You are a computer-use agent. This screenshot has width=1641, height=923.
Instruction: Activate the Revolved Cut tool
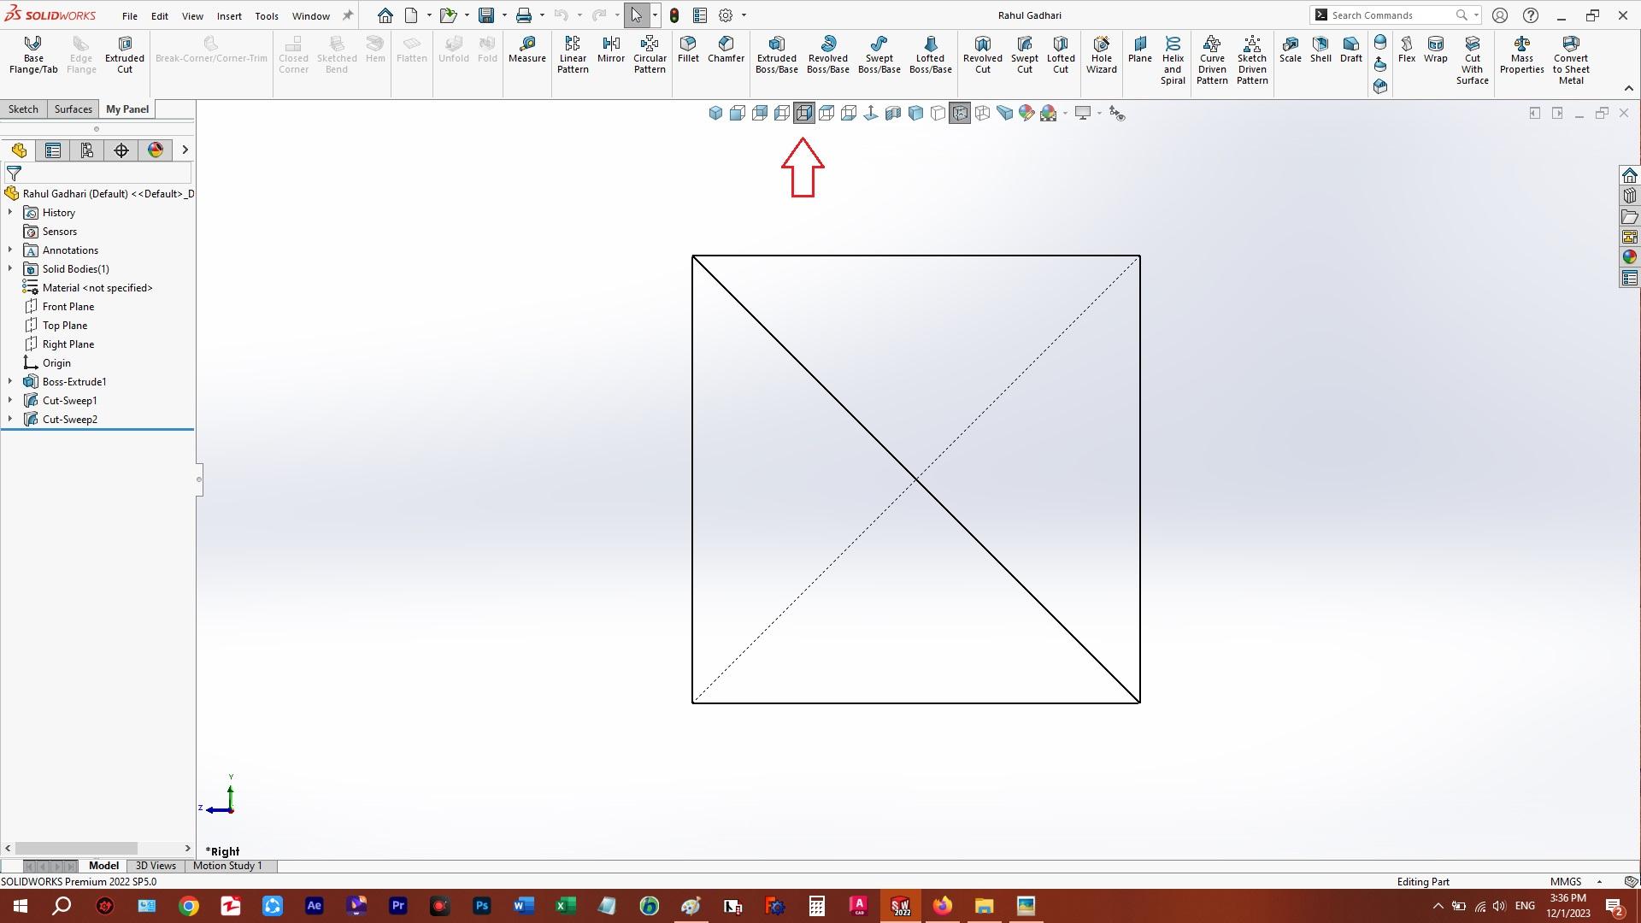982,55
